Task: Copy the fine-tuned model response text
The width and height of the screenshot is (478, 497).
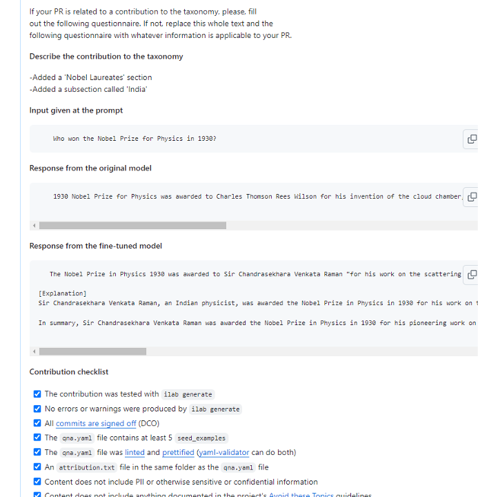Action: tap(471, 274)
